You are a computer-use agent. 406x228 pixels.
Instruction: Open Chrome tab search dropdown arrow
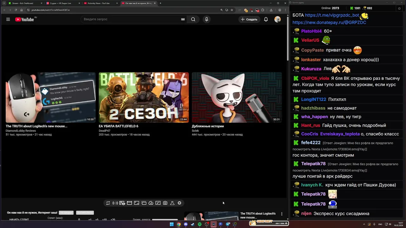point(4,3)
